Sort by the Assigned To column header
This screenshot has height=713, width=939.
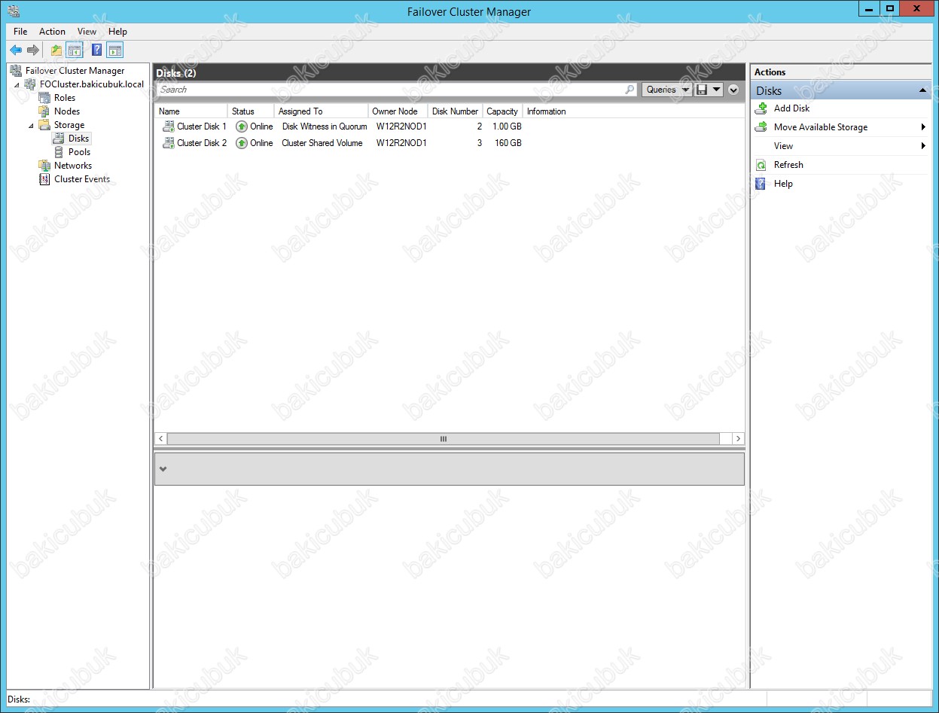tap(322, 111)
